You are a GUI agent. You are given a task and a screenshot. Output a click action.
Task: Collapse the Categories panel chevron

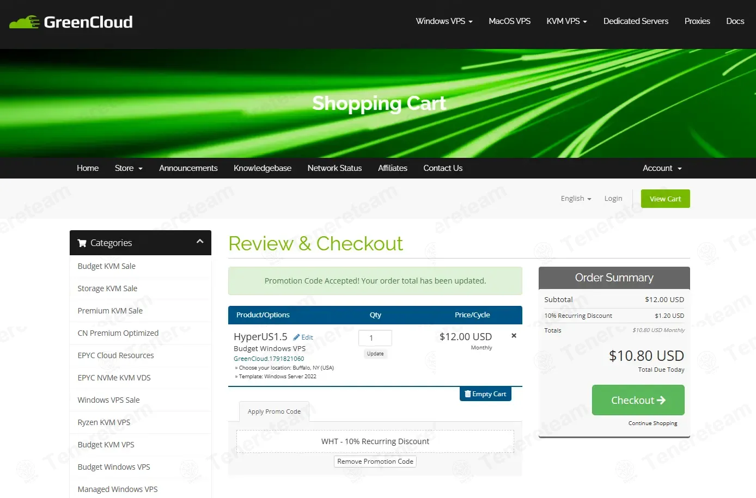200,241
